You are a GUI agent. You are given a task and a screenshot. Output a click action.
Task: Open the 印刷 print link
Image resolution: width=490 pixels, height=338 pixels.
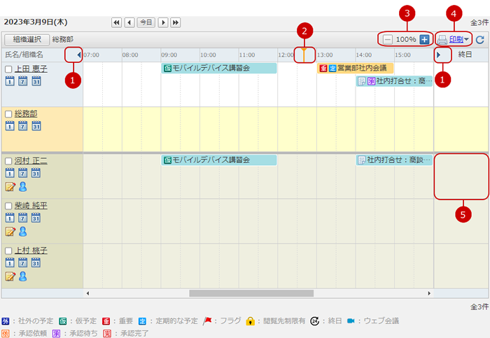click(x=456, y=39)
